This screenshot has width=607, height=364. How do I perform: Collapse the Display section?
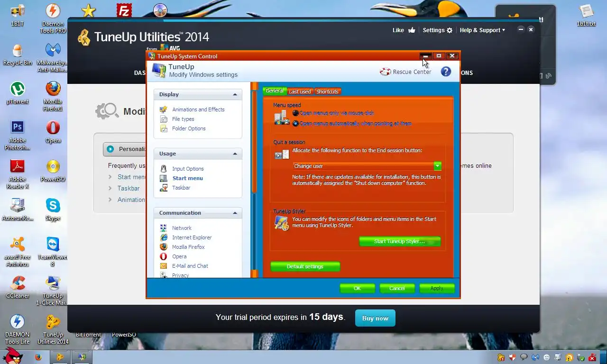[x=235, y=94]
